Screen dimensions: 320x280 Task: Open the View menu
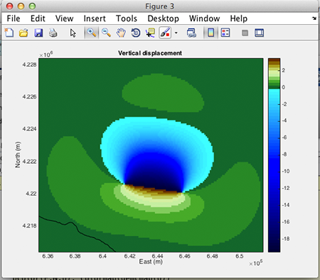point(64,18)
